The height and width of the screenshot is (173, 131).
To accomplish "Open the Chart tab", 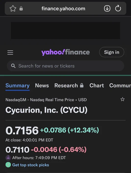I will (97, 85).
